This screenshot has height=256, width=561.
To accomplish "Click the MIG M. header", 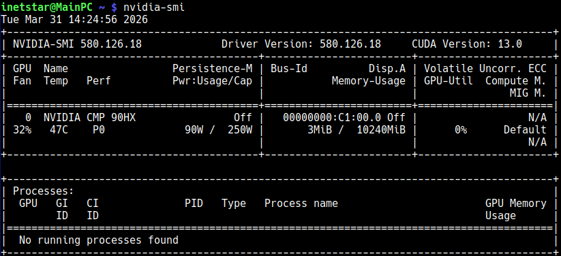I will point(528,93).
